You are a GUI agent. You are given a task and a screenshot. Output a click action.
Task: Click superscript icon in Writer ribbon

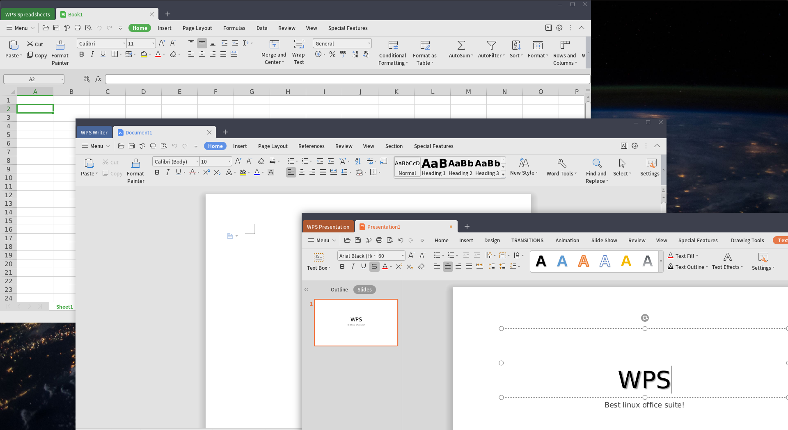(x=206, y=172)
